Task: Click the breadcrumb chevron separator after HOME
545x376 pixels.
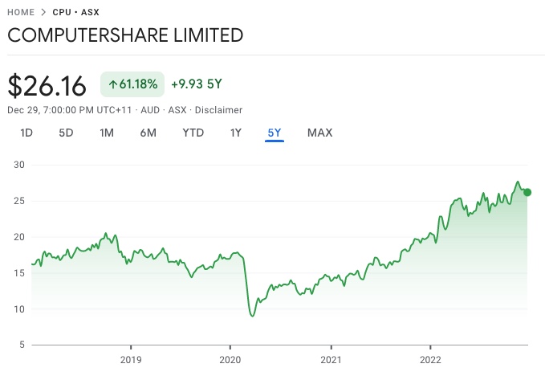Action: 43,12
